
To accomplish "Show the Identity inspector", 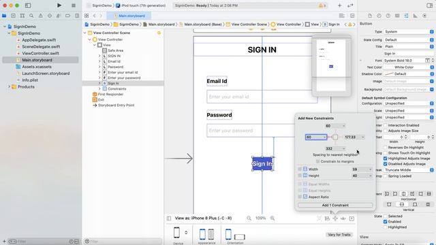I will coord(397,16).
